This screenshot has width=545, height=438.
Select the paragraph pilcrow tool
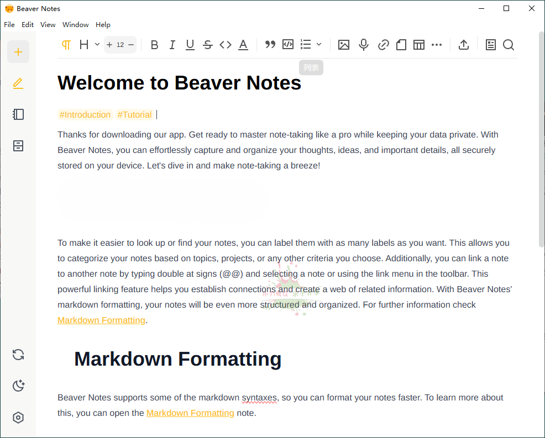(x=66, y=45)
